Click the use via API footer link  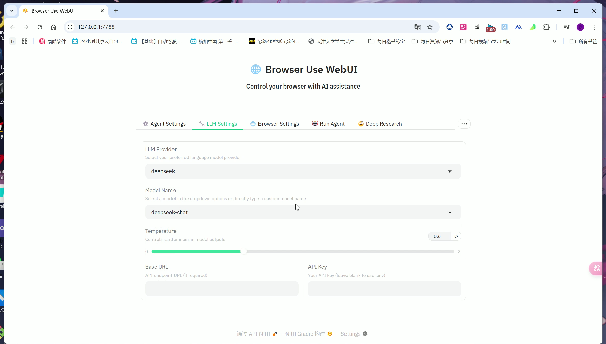pos(257,334)
